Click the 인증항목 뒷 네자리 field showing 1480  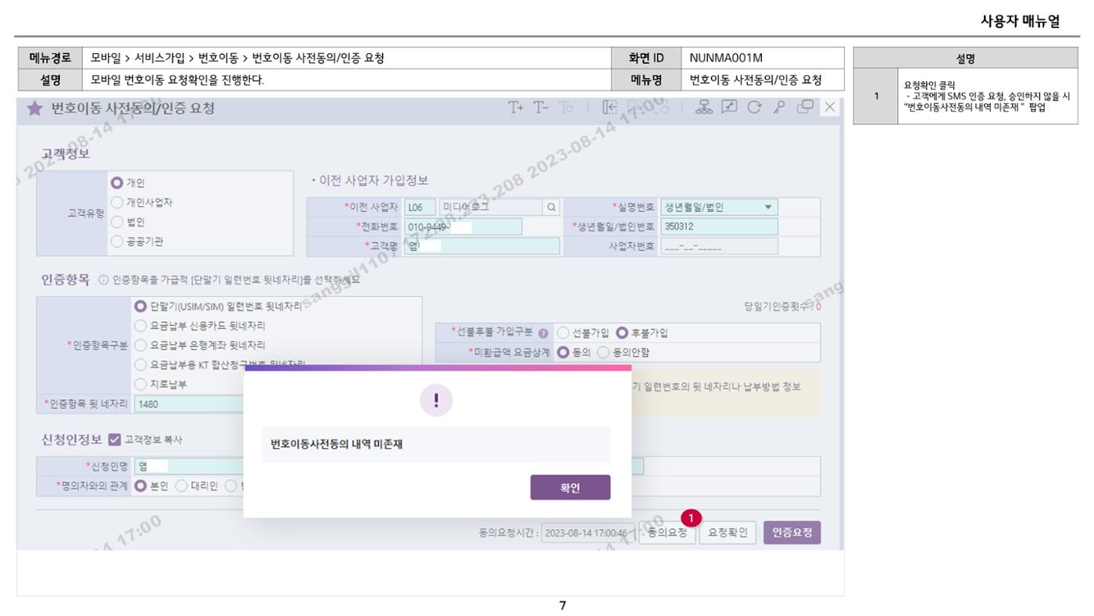(189, 404)
